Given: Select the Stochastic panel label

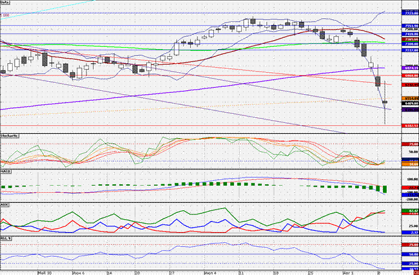Looking at the screenshot, I should [10, 136].
